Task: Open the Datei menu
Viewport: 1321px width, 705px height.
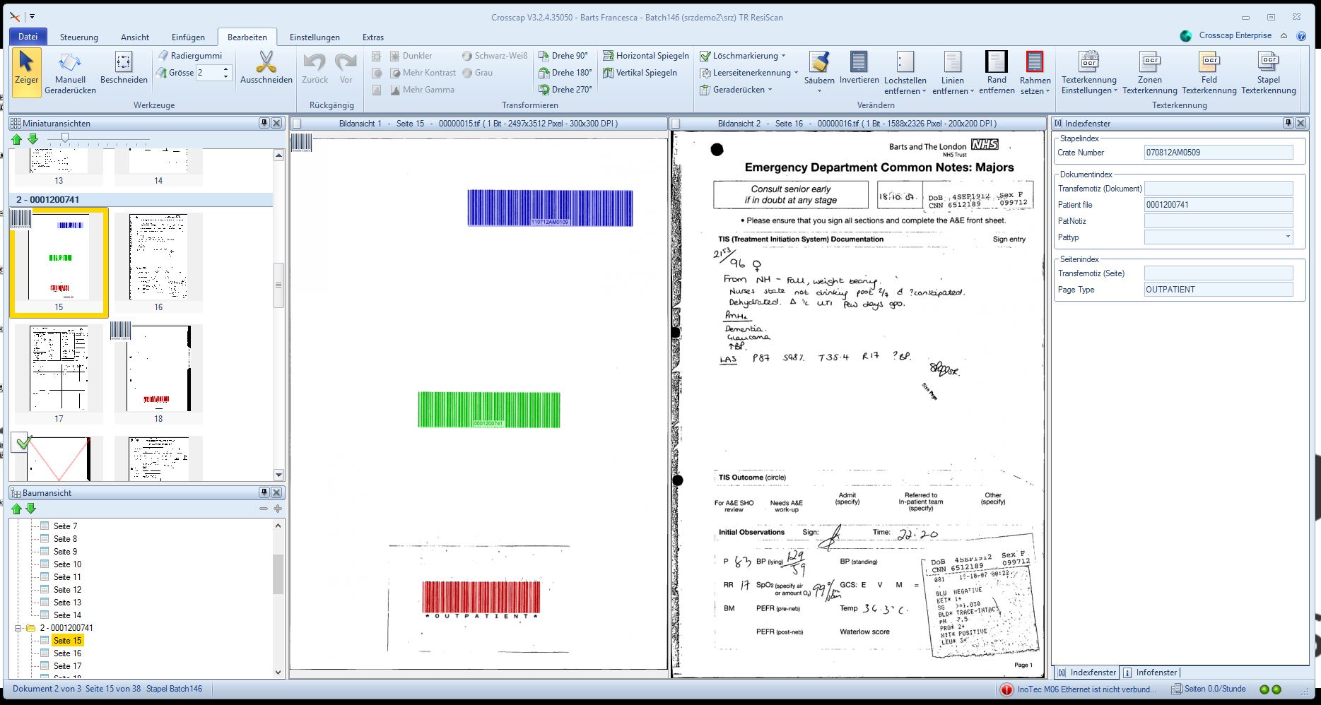Action: (x=28, y=37)
